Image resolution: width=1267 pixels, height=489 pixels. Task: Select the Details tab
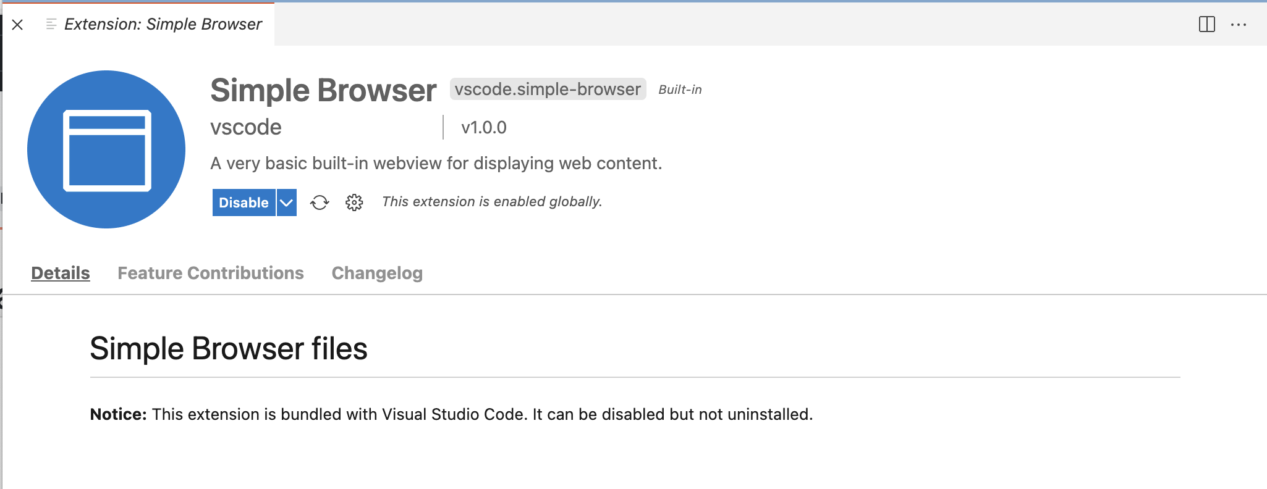(x=60, y=273)
